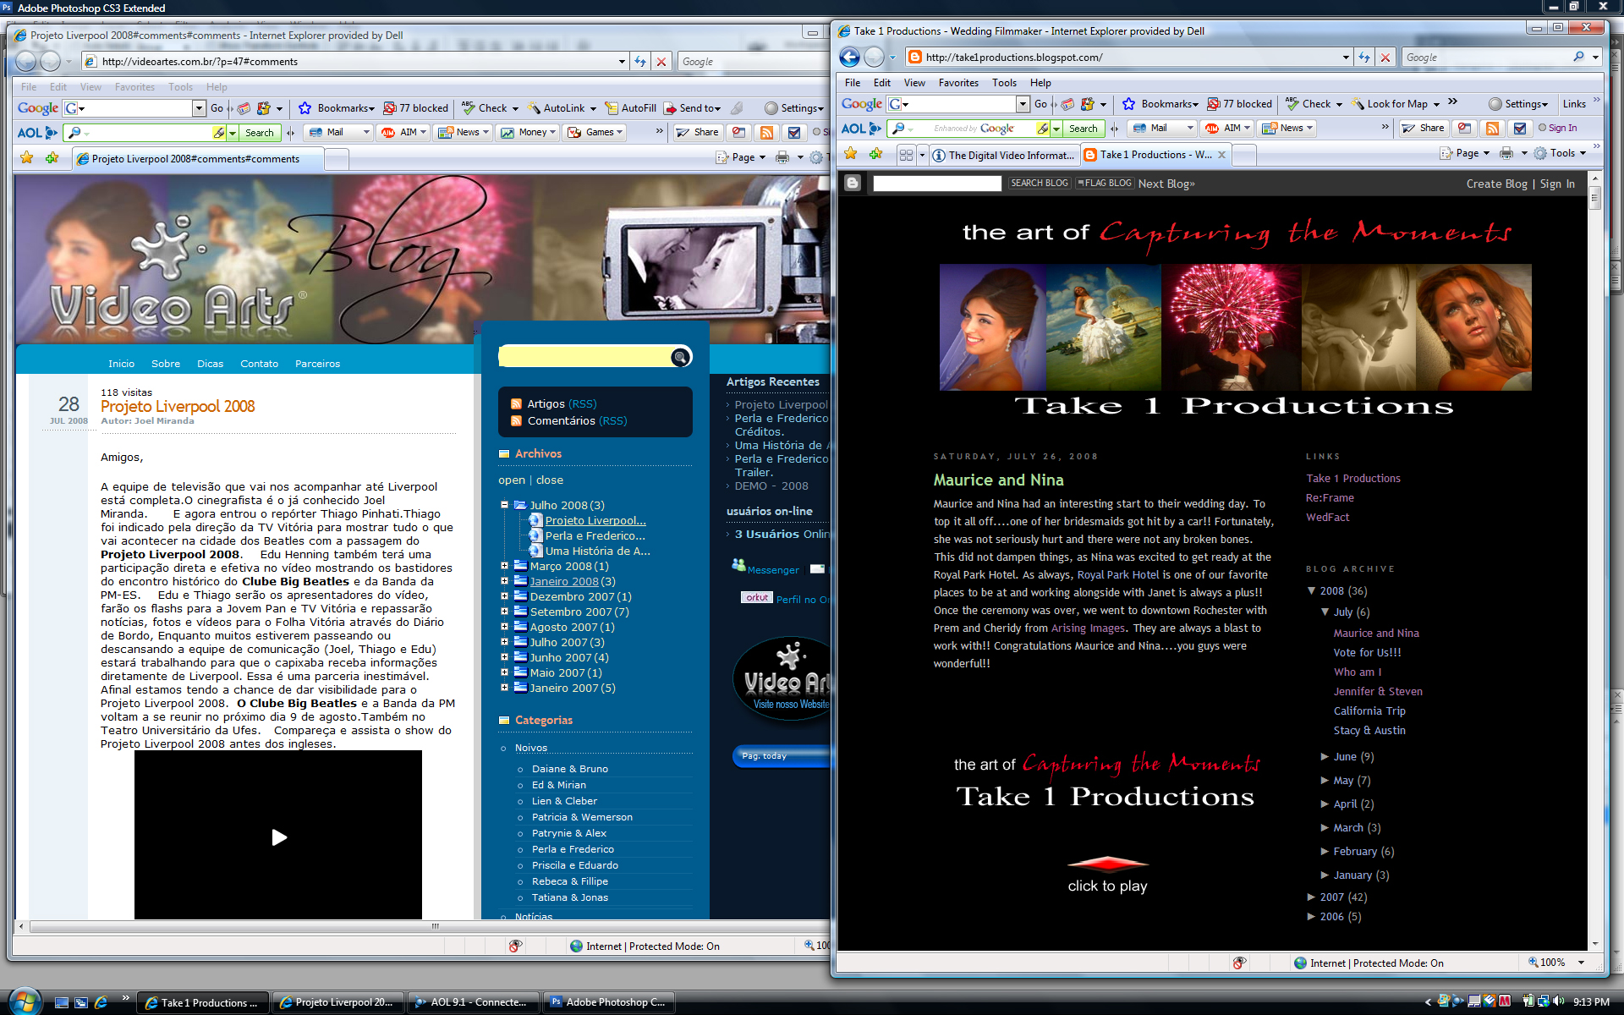
Task: Click the yellow Video Arts search field
Action: coord(585,357)
